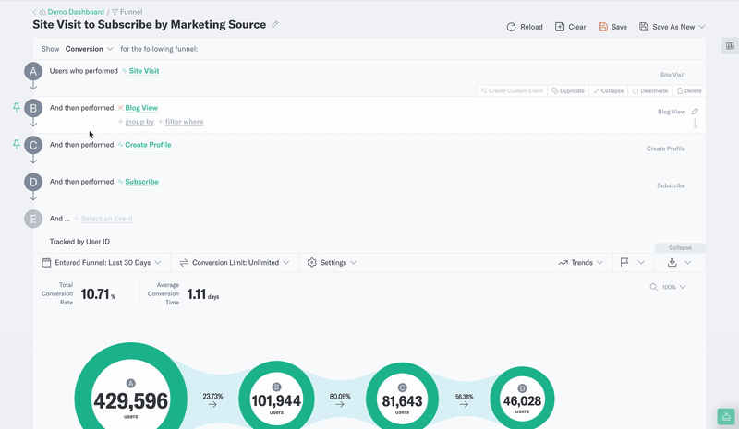
Task: Open the Settings dropdown
Action: click(332, 263)
